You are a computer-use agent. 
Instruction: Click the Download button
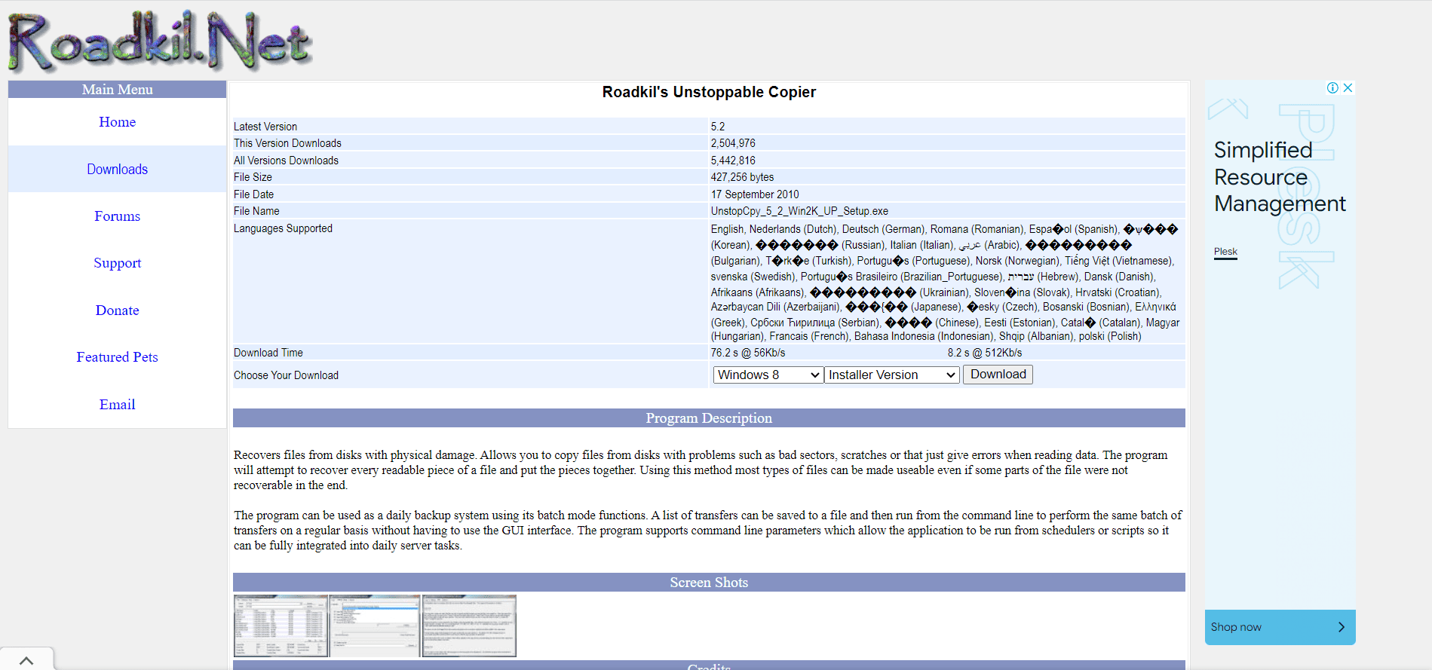(998, 375)
